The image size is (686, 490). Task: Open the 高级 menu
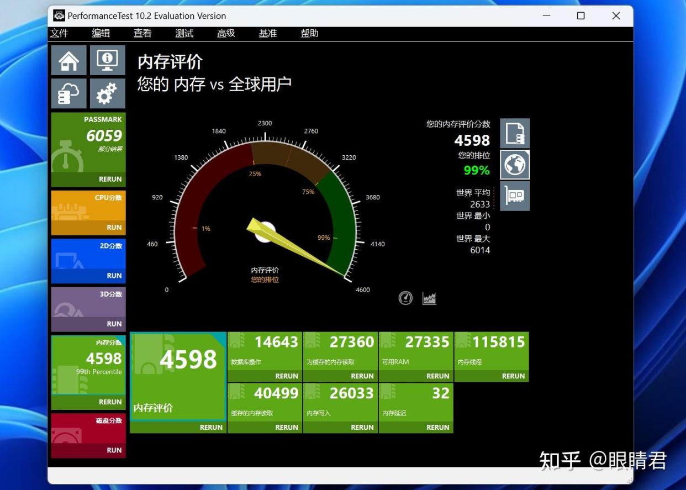pyautogui.click(x=226, y=33)
